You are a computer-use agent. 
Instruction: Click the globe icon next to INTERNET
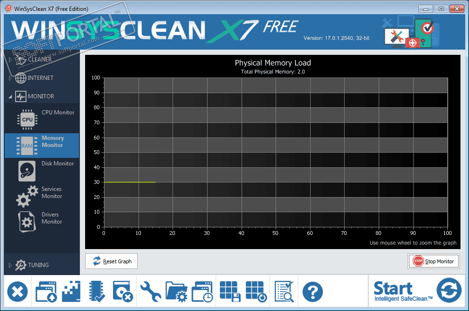coord(21,78)
